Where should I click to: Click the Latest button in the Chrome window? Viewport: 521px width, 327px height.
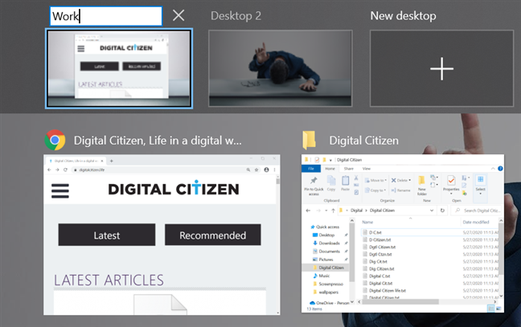pyautogui.click(x=107, y=235)
